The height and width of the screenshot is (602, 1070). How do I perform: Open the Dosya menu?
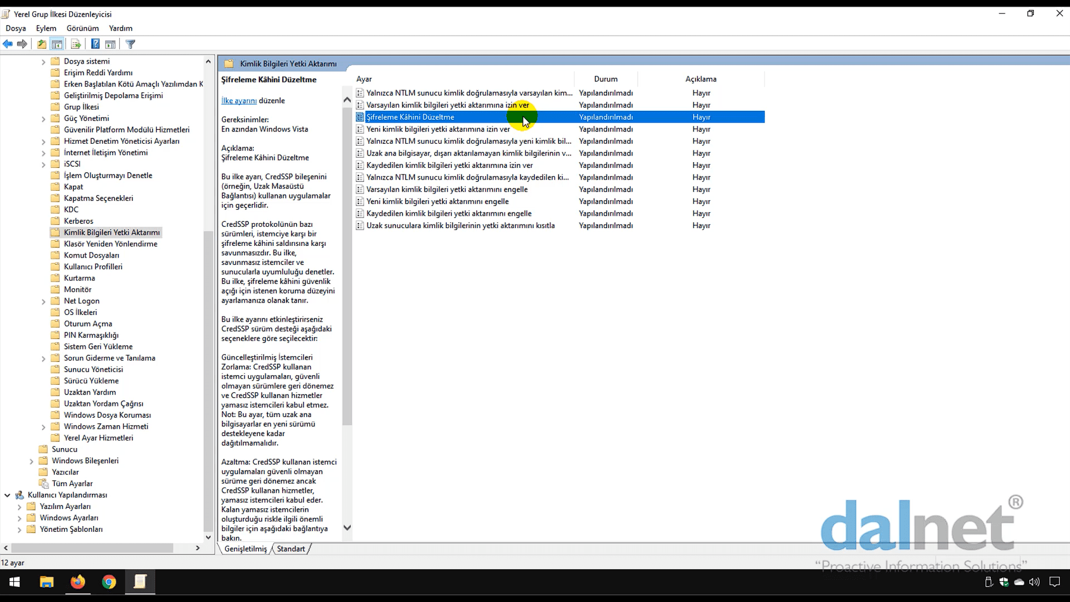coord(16,28)
